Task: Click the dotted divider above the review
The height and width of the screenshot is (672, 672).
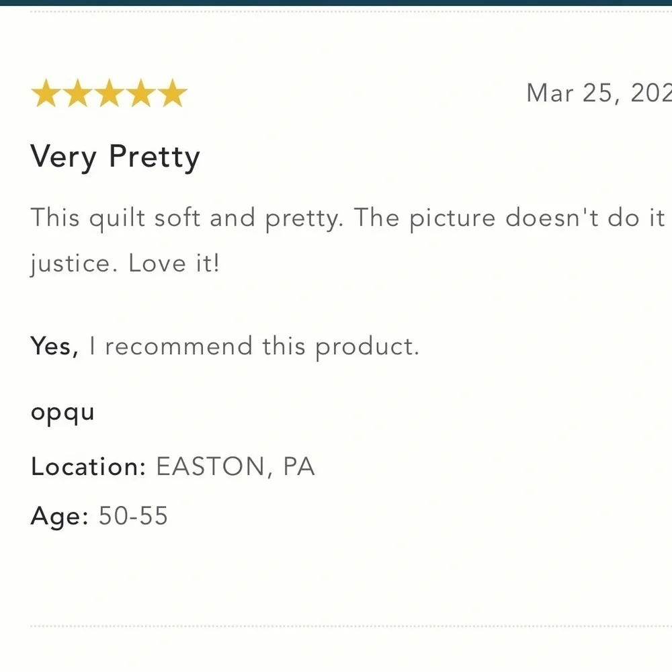Action: [351, 11]
